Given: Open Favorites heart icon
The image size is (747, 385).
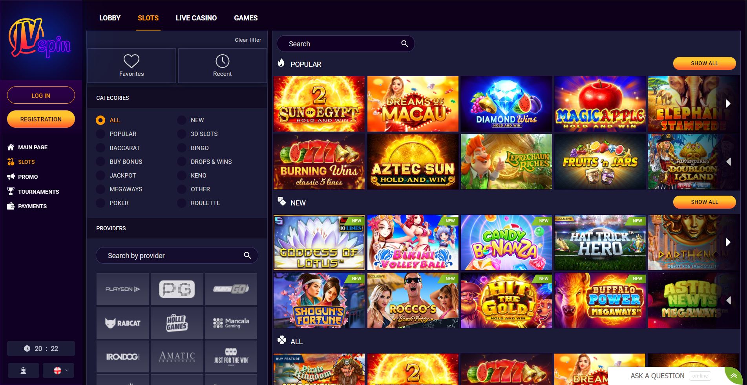Looking at the screenshot, I should [132, 61].
